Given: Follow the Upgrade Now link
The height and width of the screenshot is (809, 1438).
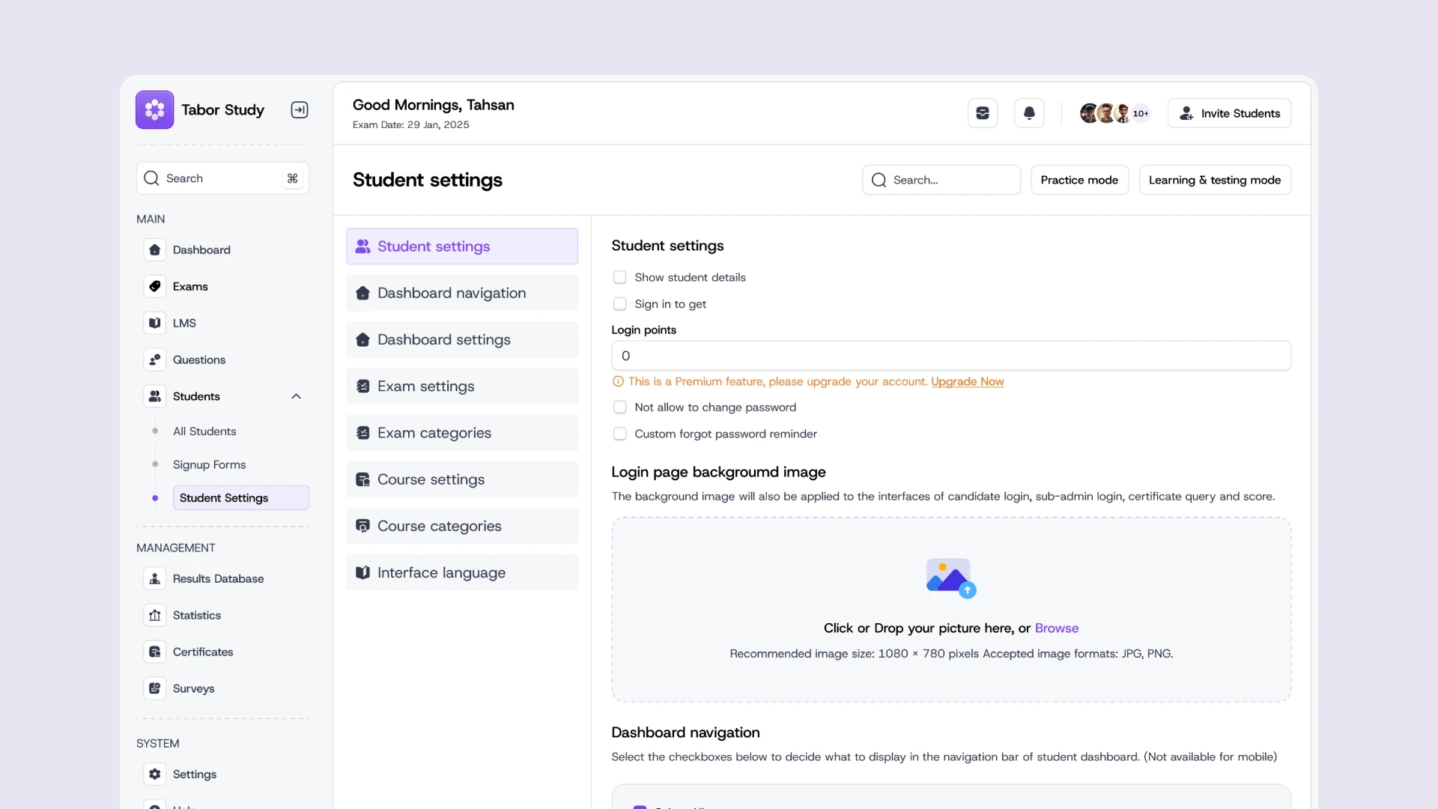Looking at the screenshot, I should pyautogui.click(x=967, y=381).
